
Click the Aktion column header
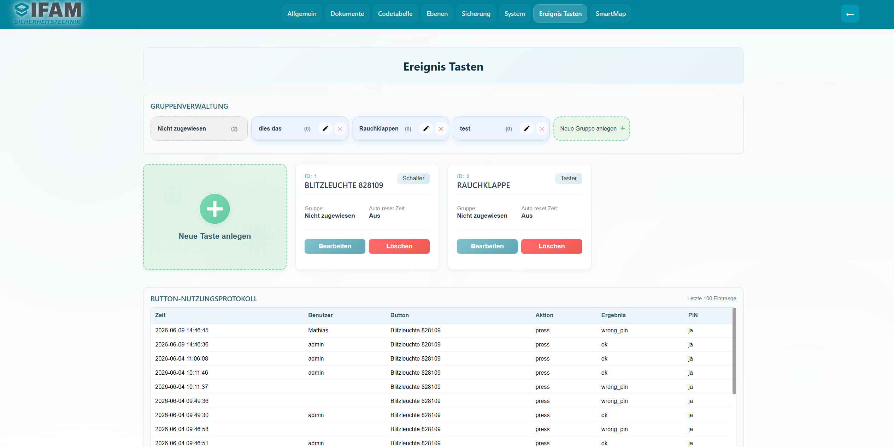tap(545, 315)
